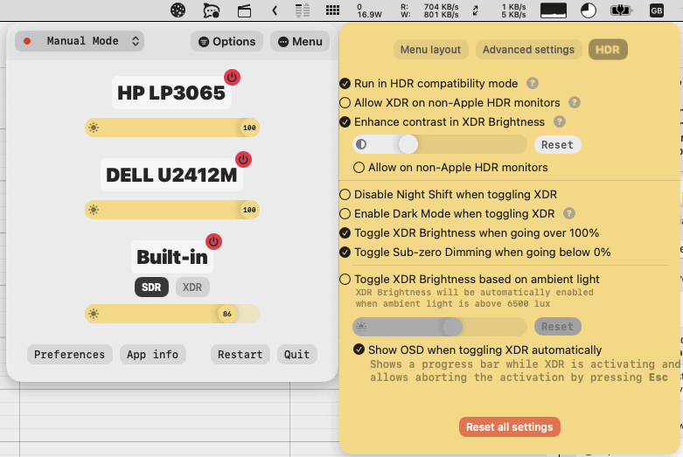The height and width of the screenshot is (457, 683).
Task: Quit the app
Action: tap(297, 354)
